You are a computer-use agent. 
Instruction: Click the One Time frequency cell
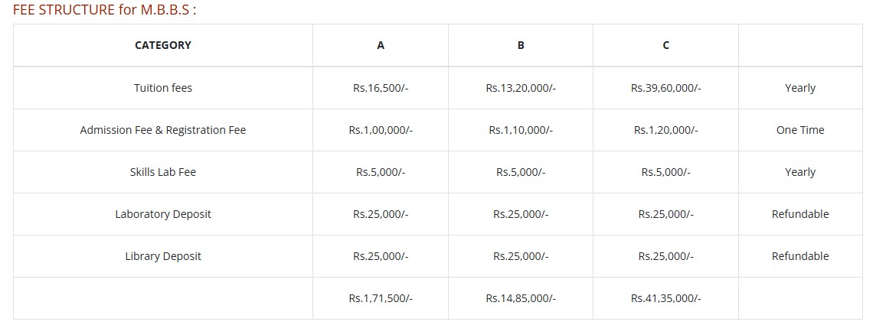click(800, 130)
